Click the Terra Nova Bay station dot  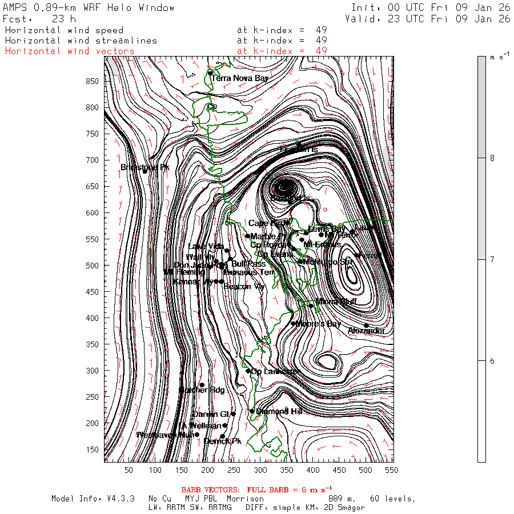(210, 73)
